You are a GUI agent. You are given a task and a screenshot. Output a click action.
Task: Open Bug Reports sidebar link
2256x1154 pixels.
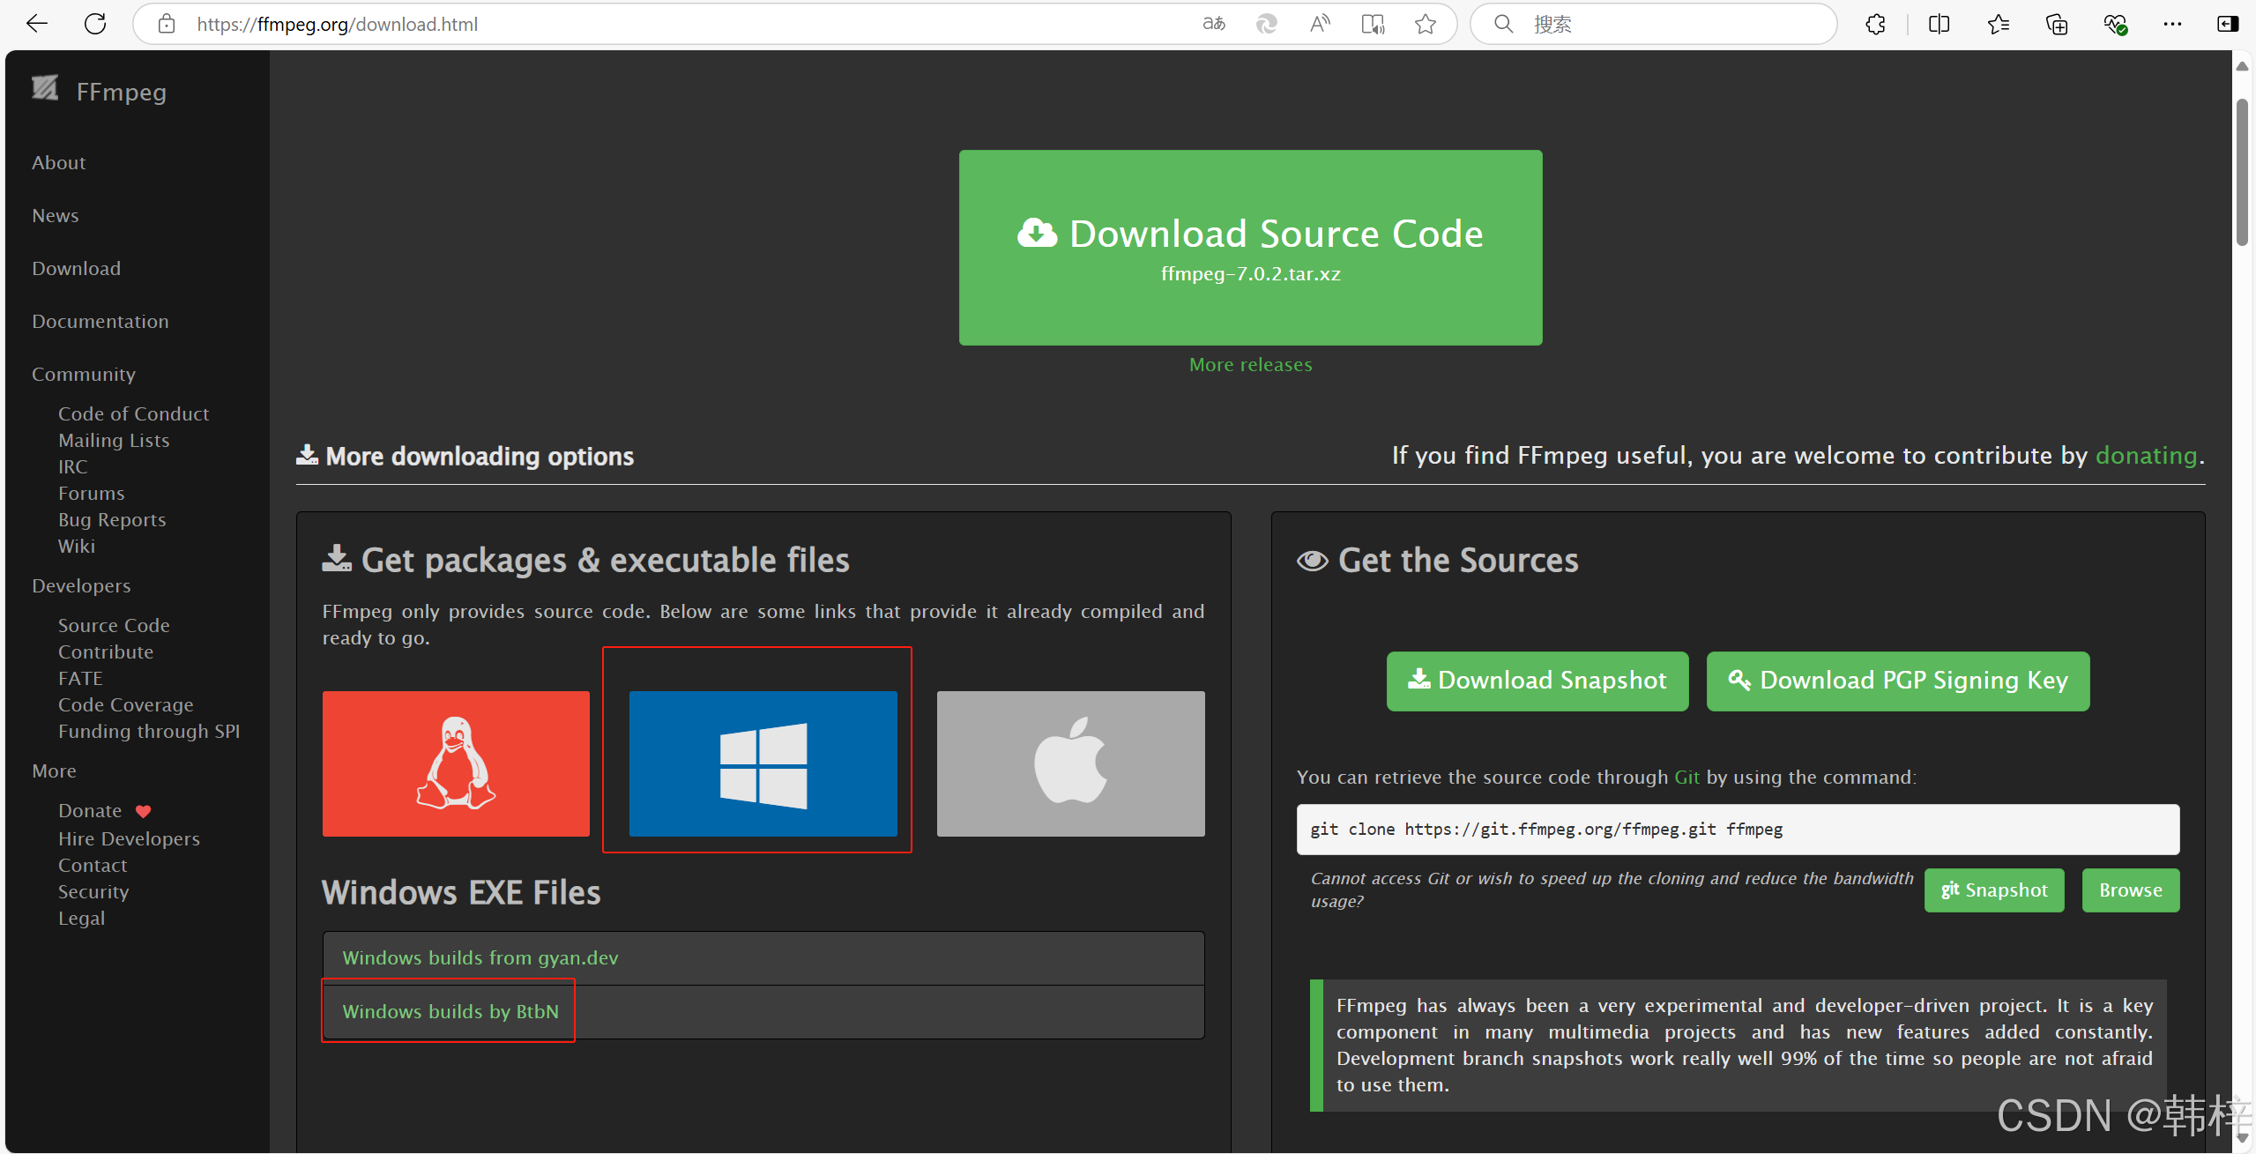coord(112,520)
